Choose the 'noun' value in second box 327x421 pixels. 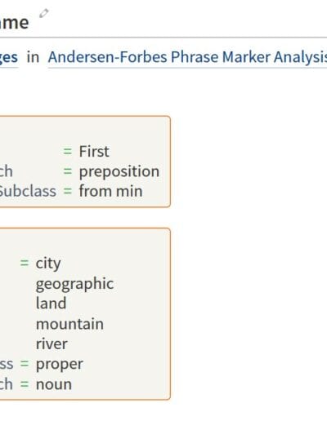(x=54, y=384)
